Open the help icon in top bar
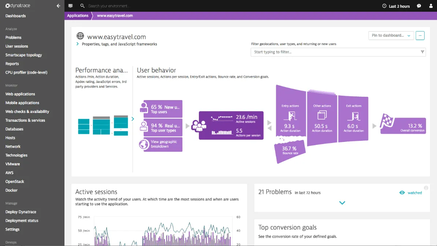This screenshot has height=246, width=437. 419,6
